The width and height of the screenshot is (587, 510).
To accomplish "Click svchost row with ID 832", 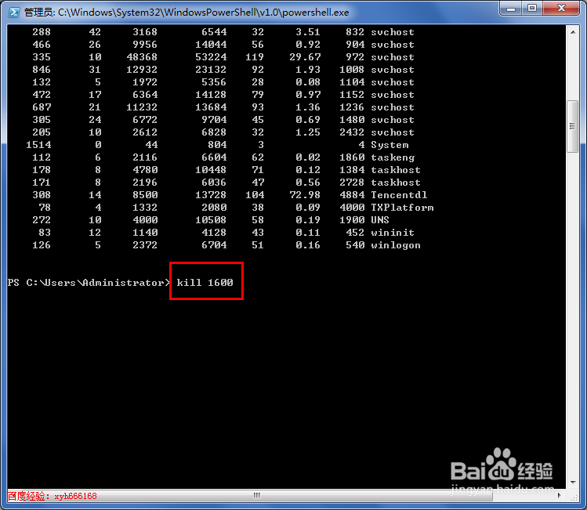I will tap(223, 32).
